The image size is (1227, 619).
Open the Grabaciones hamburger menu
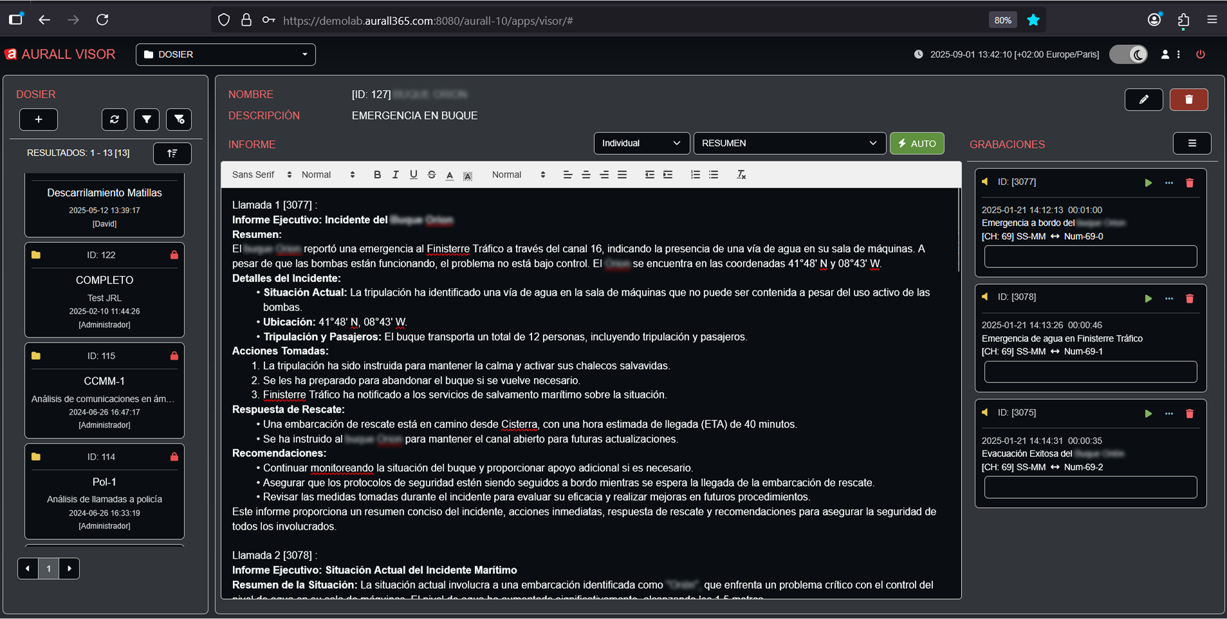pyautogui.click(x=1192, y=143)
